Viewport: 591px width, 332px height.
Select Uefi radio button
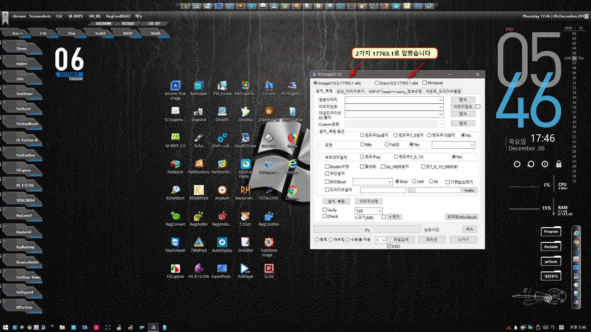(x=414, y=181)
